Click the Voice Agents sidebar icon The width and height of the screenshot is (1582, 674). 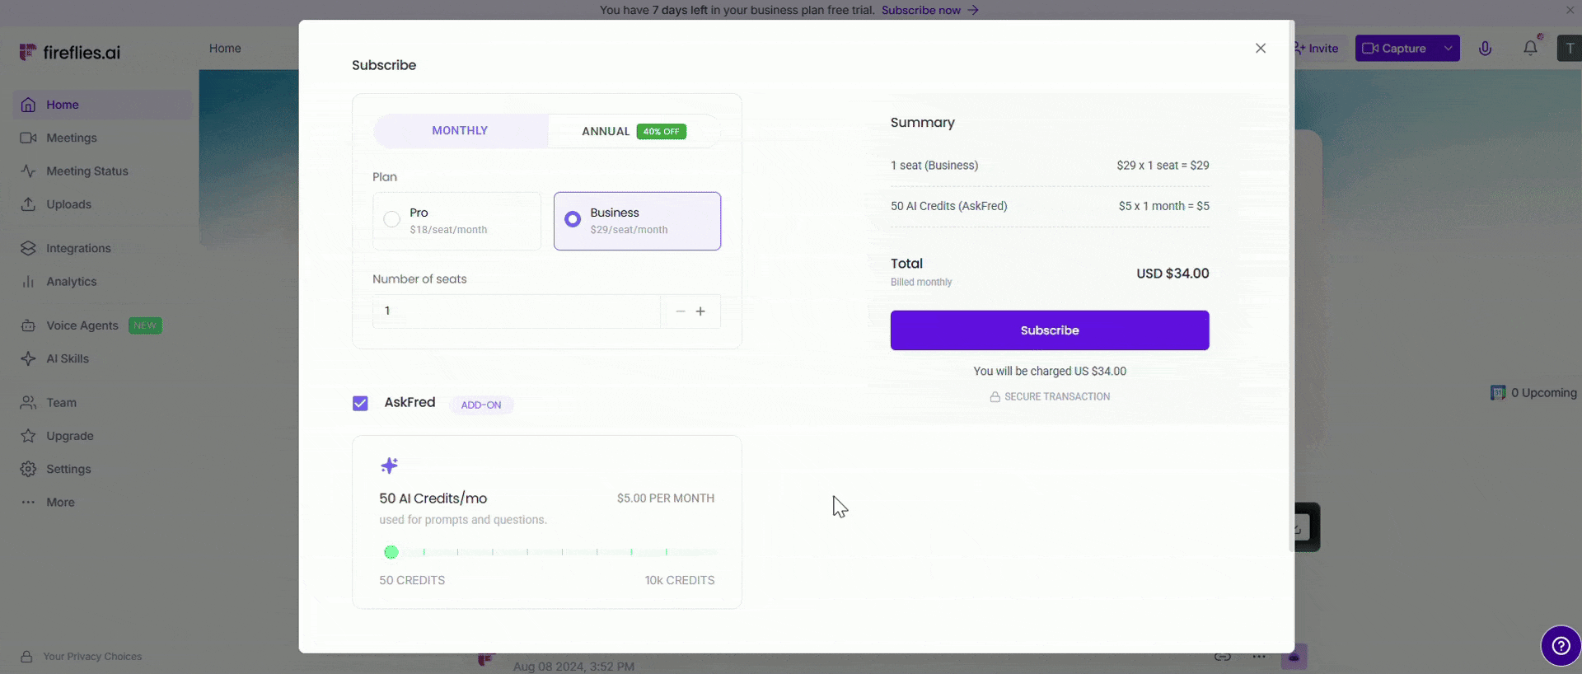[29, 325]
